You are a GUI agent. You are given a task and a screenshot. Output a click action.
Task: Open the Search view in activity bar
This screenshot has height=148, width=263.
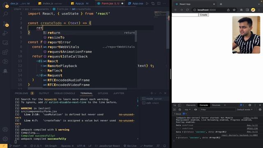[5, 14]
